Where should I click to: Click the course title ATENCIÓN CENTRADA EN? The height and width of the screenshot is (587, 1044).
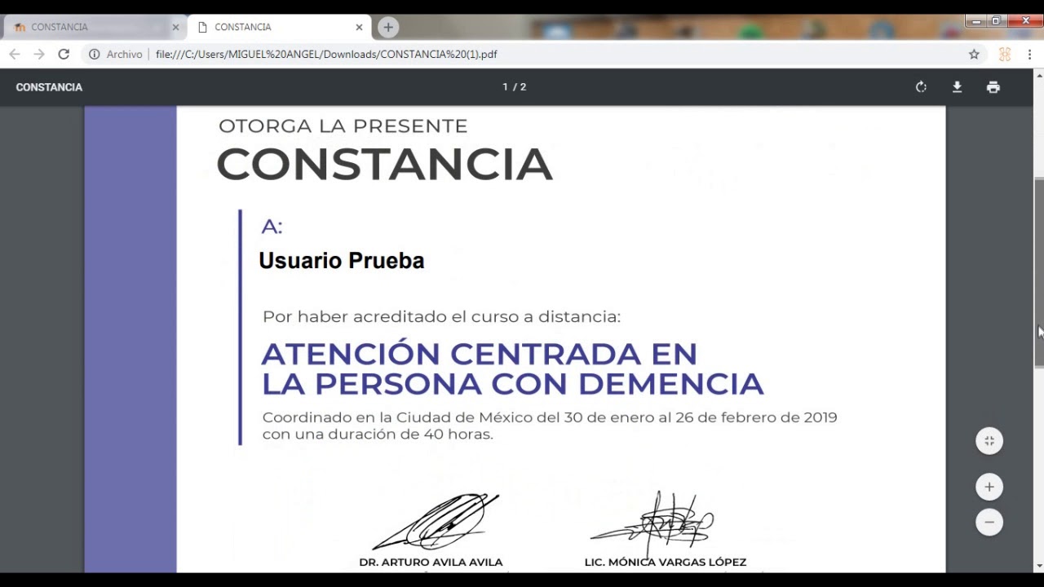(x=479, y=354)
